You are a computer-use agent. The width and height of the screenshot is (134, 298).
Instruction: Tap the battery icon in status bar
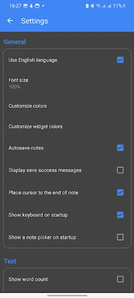coord(124,6)
